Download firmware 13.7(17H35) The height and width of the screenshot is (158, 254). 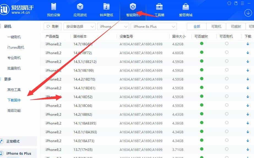(248, 149)
